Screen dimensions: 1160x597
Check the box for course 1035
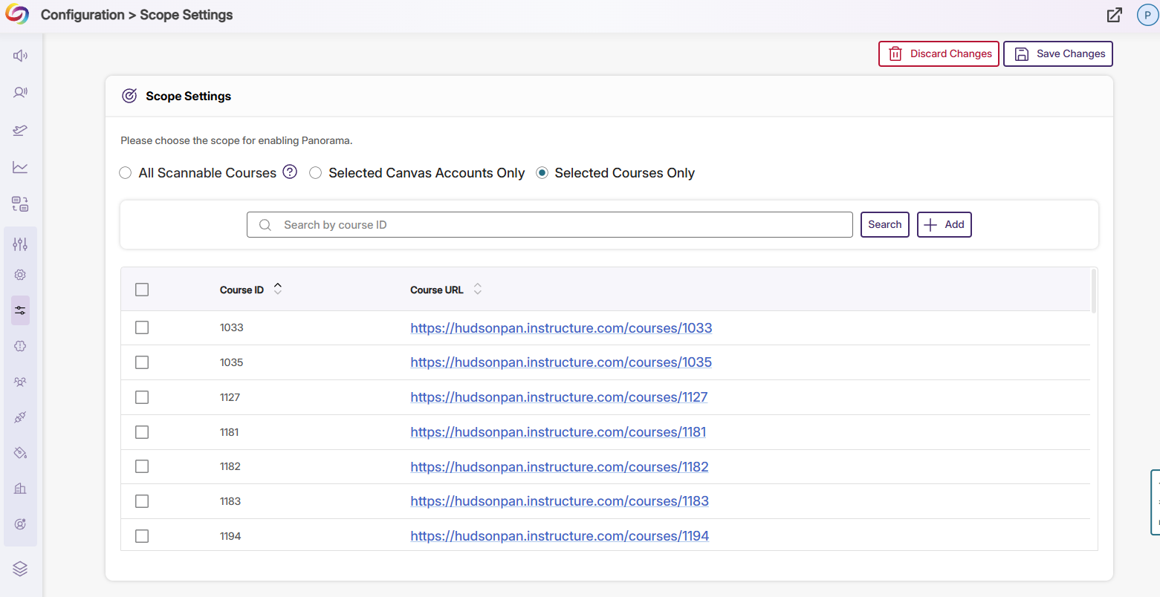(142, 362)
